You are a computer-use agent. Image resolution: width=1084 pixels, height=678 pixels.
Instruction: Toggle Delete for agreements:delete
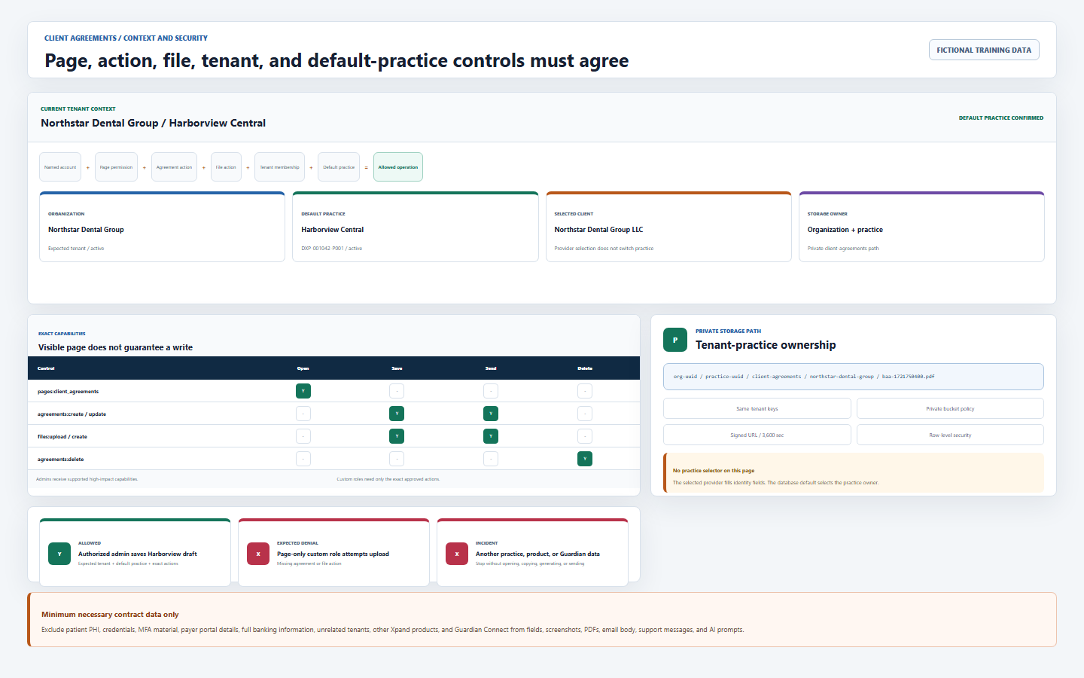(585, 459)
